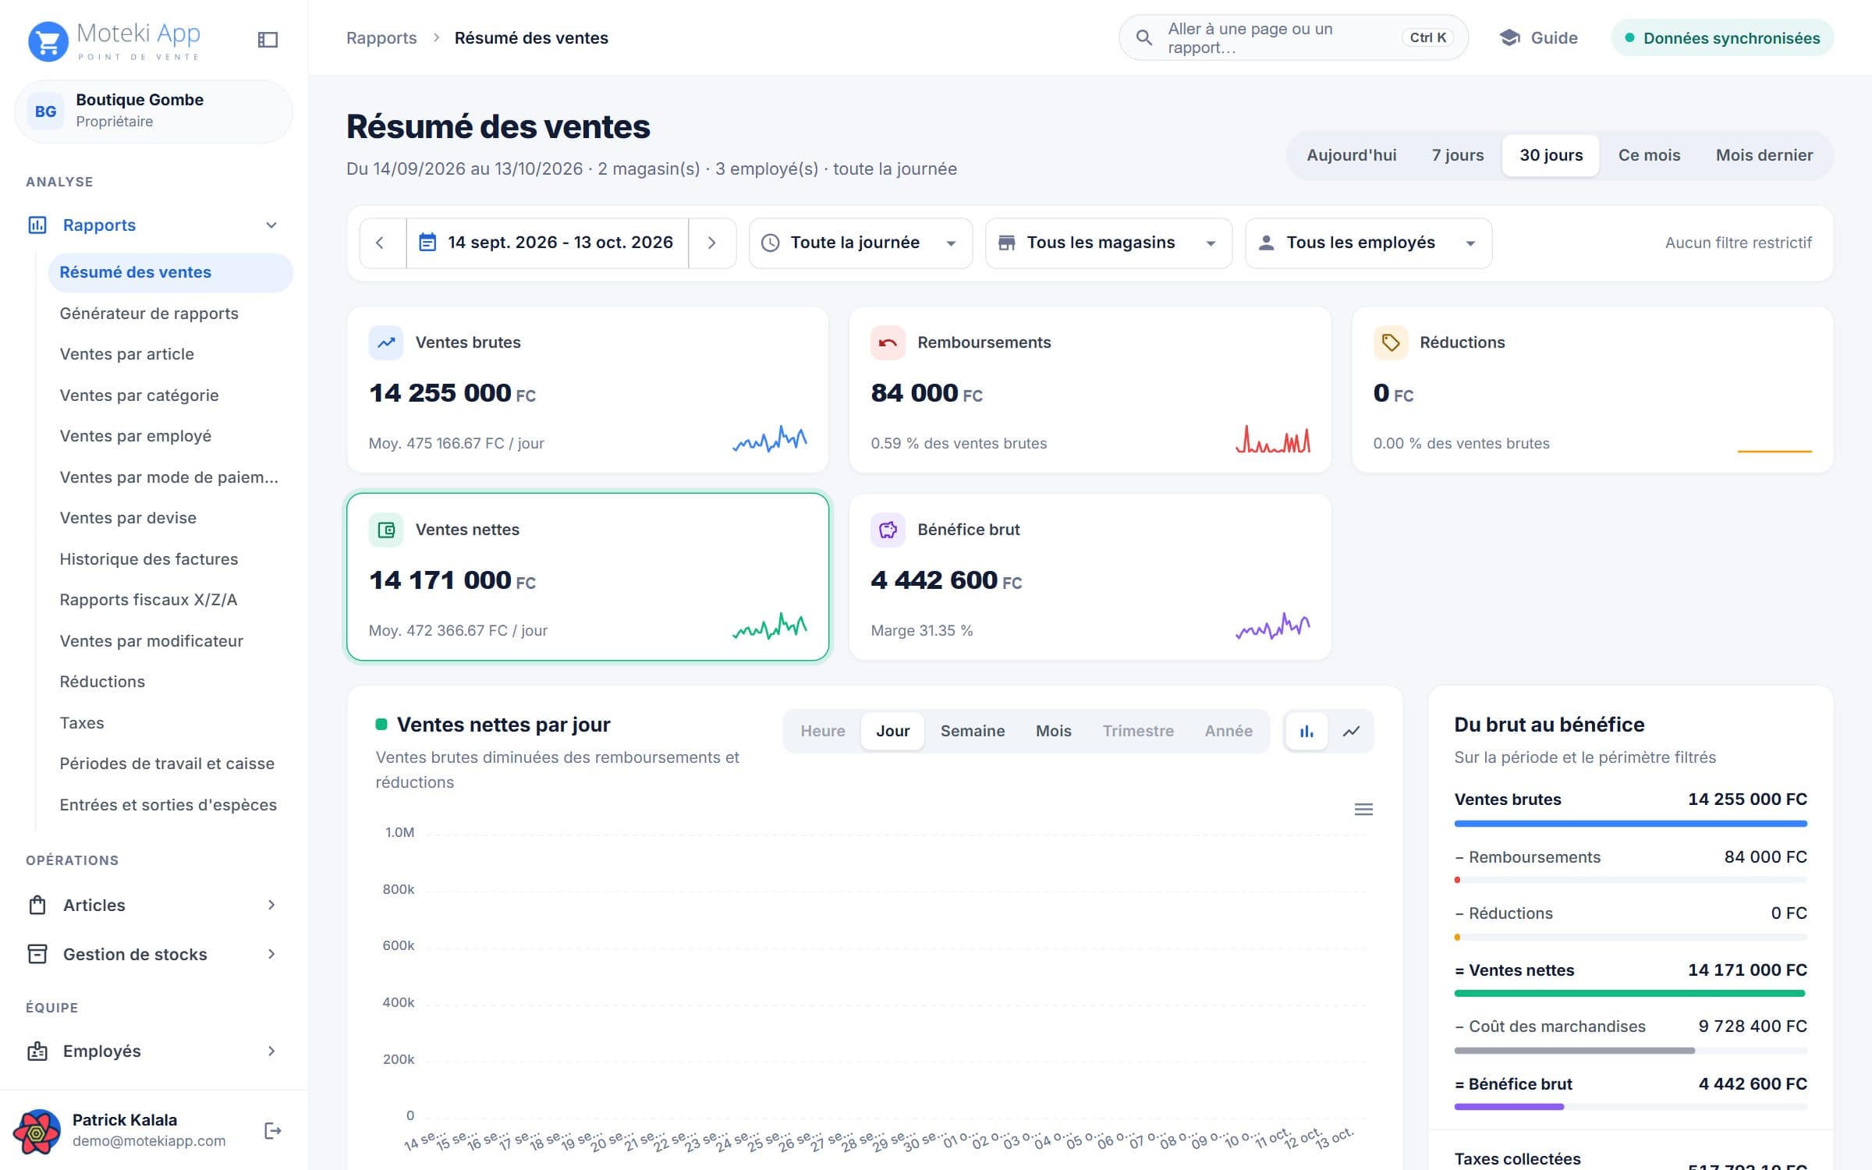
Task: Focus the Aller à une page search field
Action: point(1293,37)
